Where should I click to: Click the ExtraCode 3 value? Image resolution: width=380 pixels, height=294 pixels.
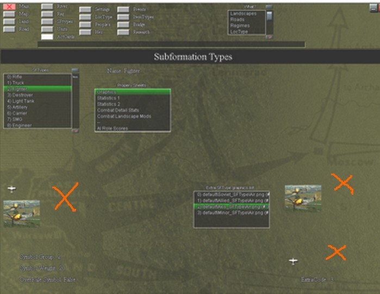pos(317,280)
